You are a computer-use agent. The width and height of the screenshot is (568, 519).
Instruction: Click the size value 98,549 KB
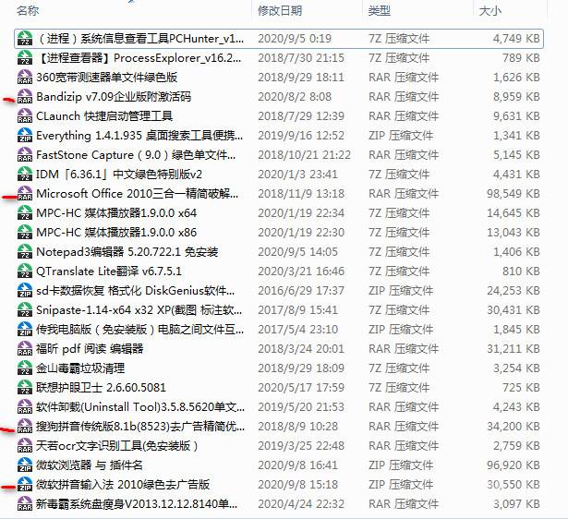click(514, 194)
